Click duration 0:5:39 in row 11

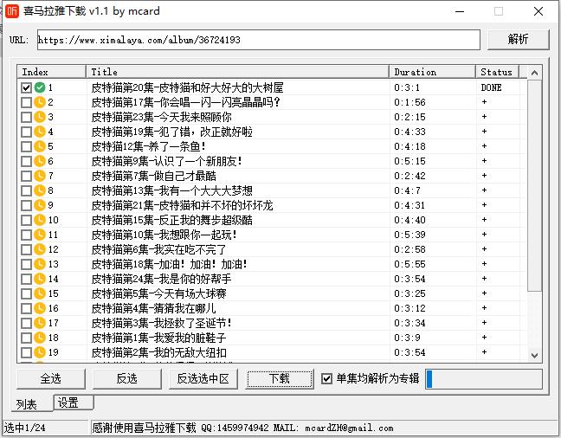(x=409, y=235)
